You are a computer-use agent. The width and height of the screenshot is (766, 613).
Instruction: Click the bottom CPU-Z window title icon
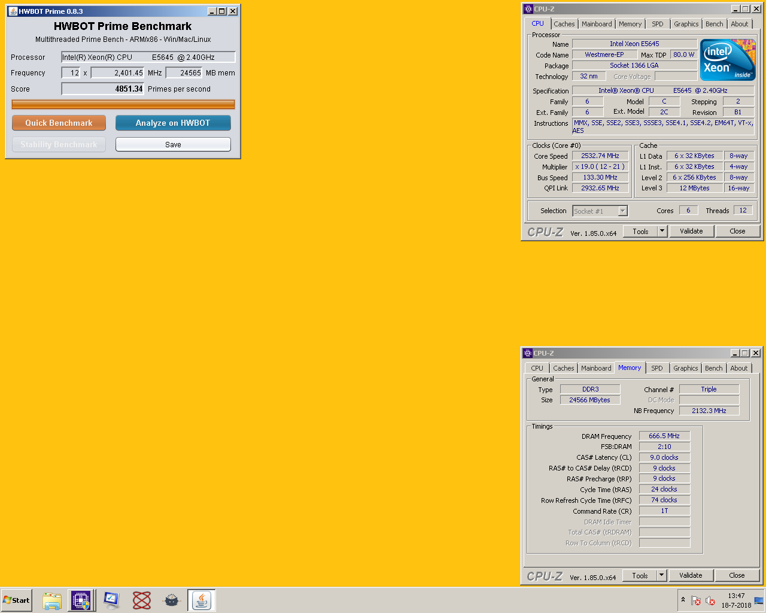coord(527,353)
